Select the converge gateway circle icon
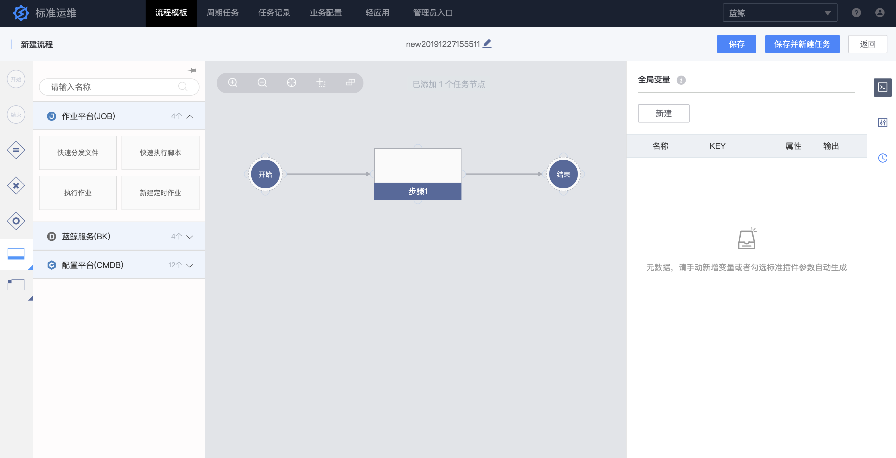Screen dimensions: 896x458 pyautogui.click(x=16, y=221)
